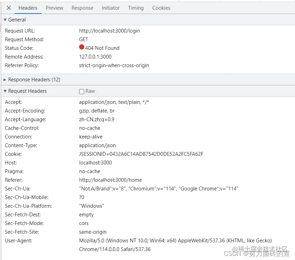View the Cookies tab
This screenshot has height=260, width=295.
point(161,8)
